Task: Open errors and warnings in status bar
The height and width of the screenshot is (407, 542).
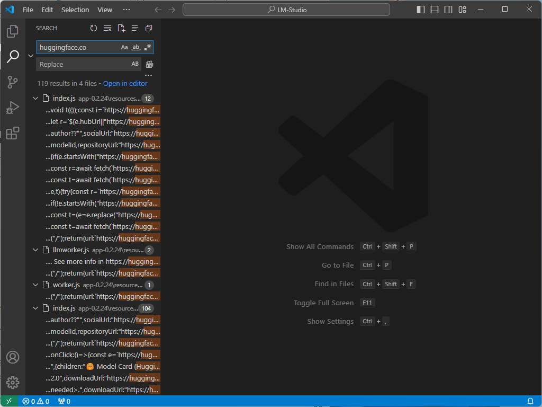Action: [36, 401]
